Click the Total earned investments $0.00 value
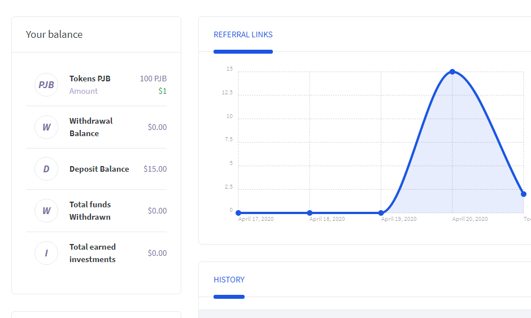Viewport: 531px width, 318px height. pos(157,253)
